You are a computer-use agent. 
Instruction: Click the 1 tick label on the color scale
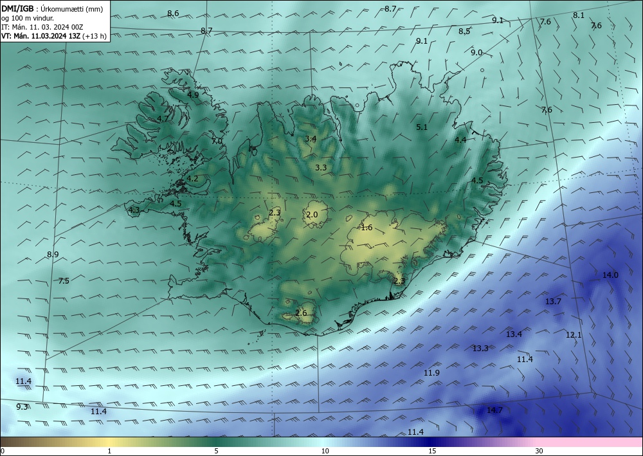click(x=109, y=451)
